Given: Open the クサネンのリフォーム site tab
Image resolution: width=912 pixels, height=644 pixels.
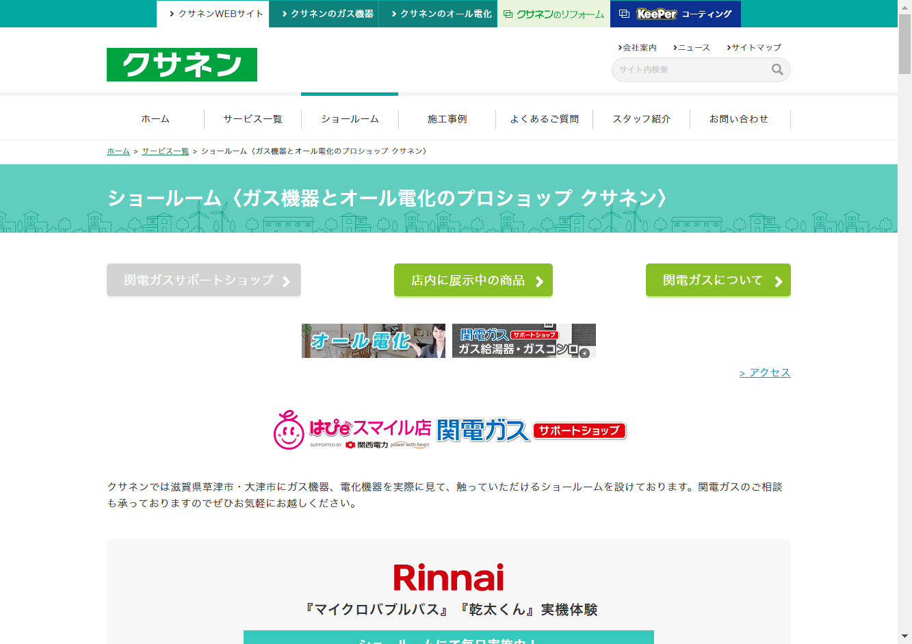Looking at the screenshot, I should (x=553, y=14).
